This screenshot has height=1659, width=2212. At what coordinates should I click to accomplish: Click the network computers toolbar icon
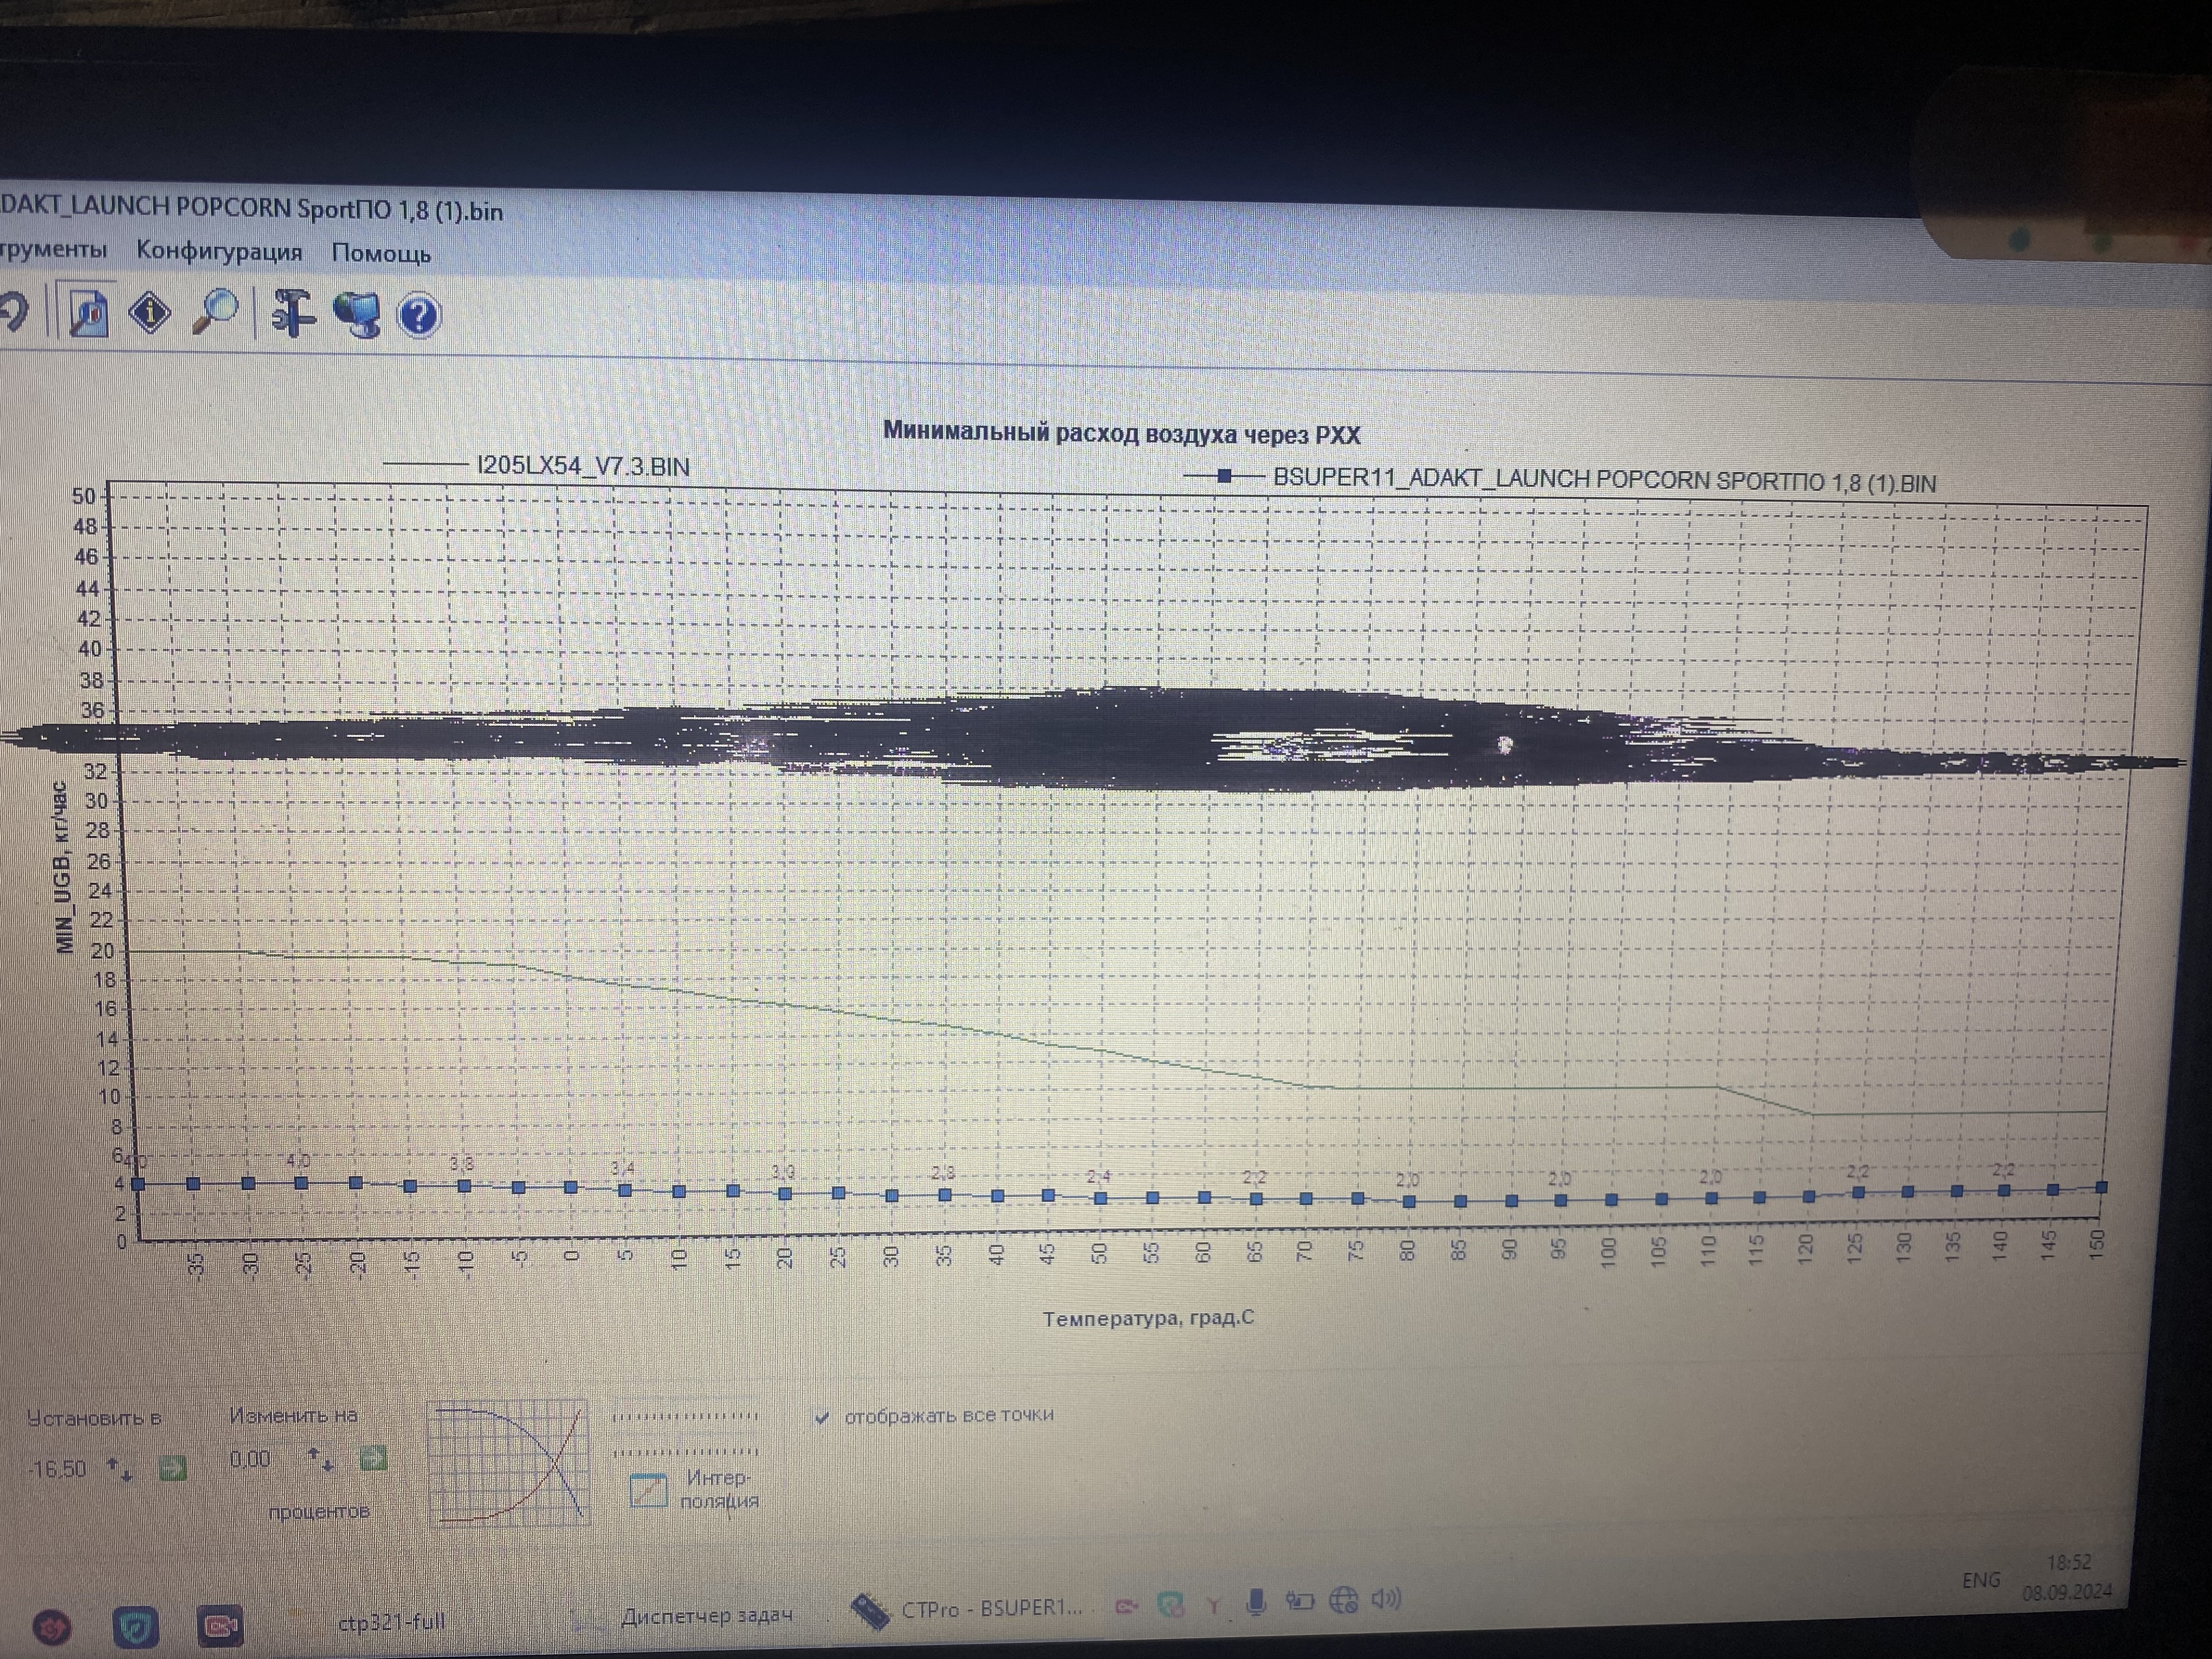coord(357,315)
